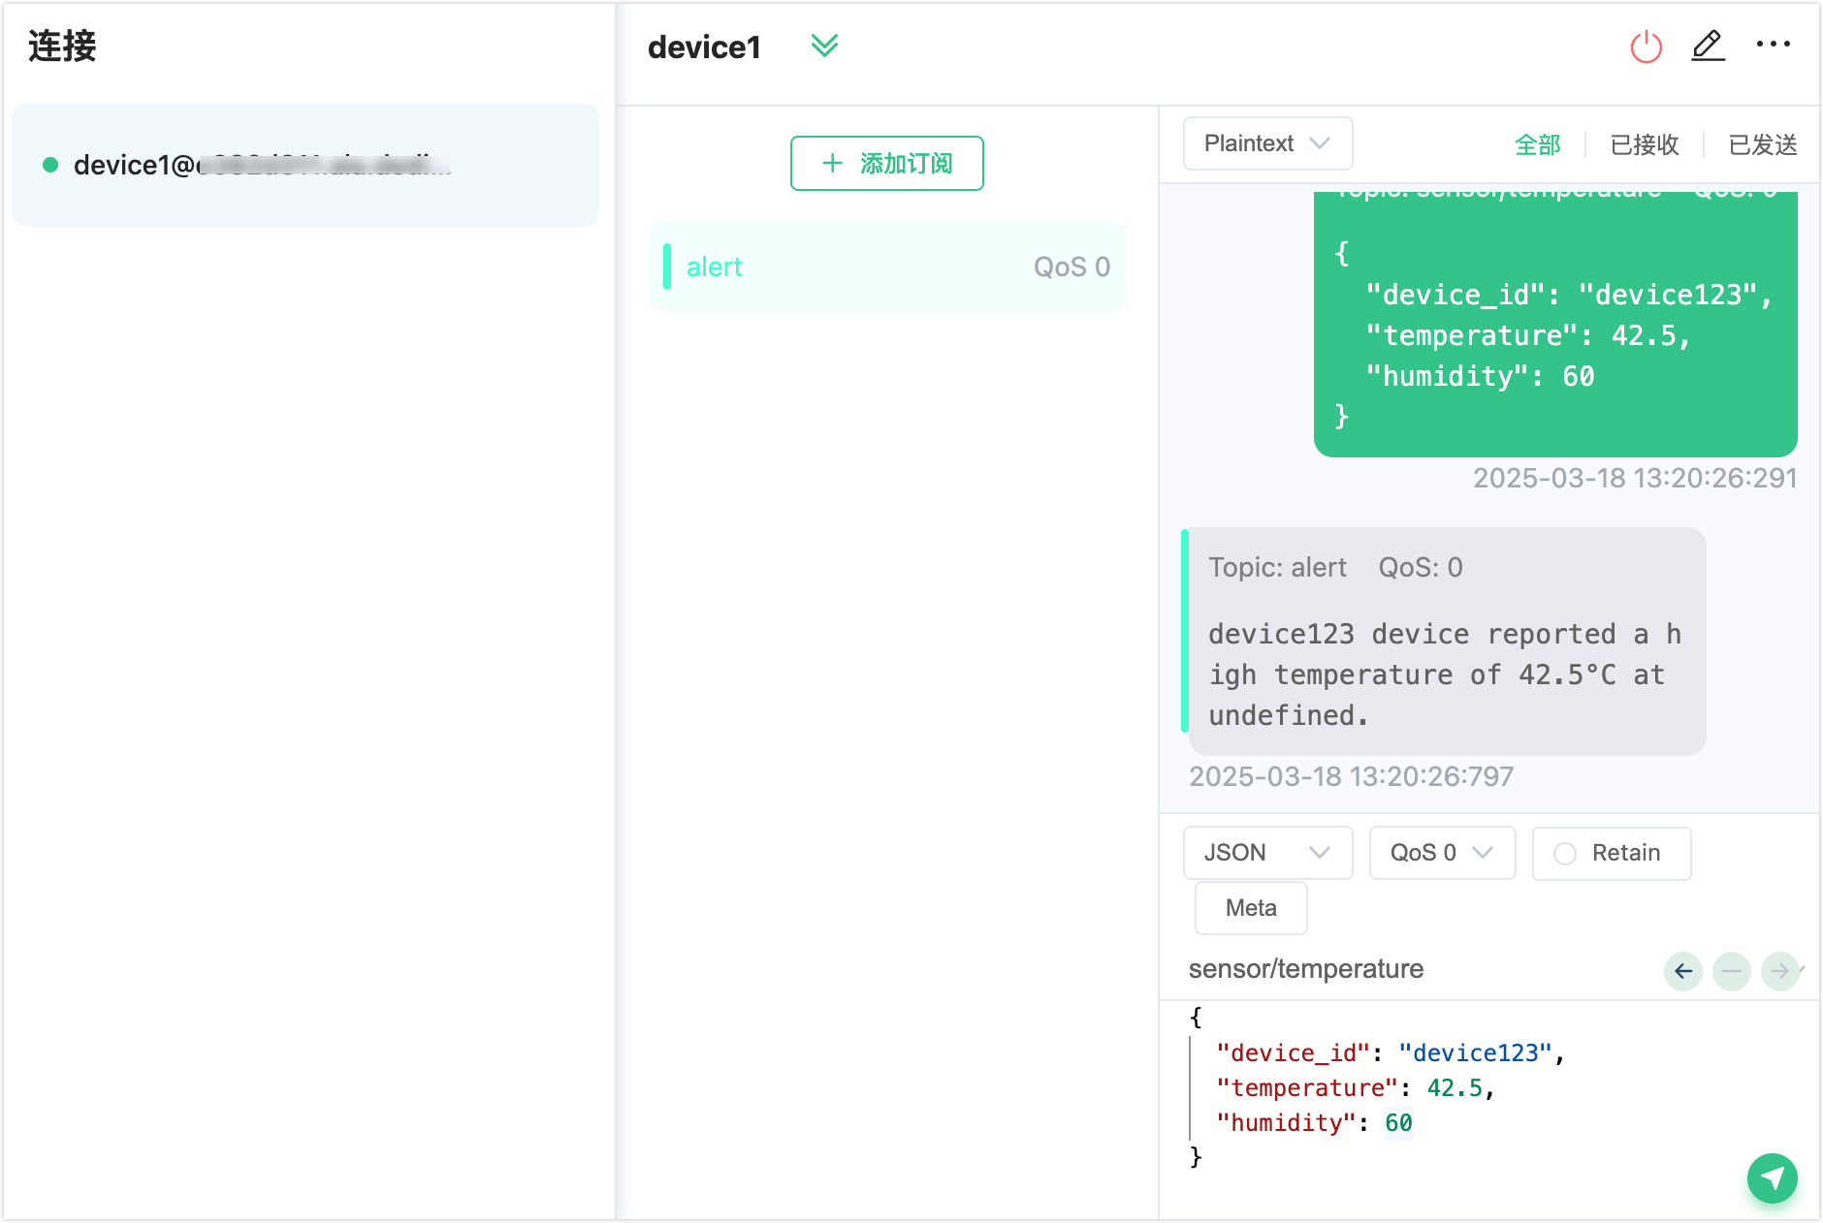Click the green connection status dot
The width and height of the screenshot is (1823, 1223).
coord(50,165)
